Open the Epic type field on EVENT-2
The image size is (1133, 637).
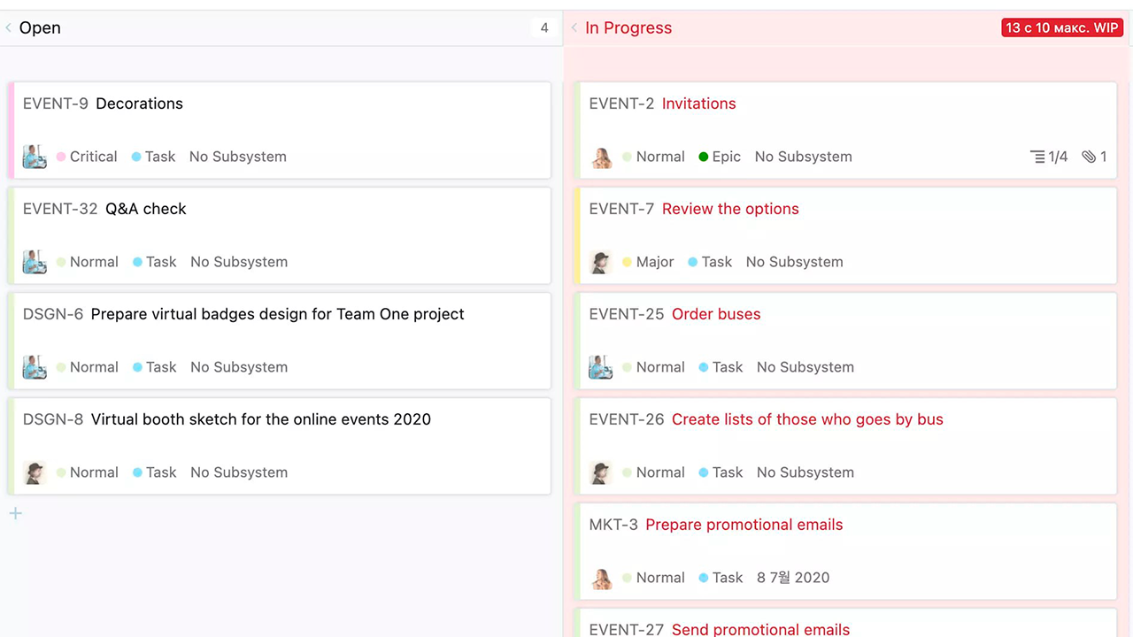tap(720, 157)
